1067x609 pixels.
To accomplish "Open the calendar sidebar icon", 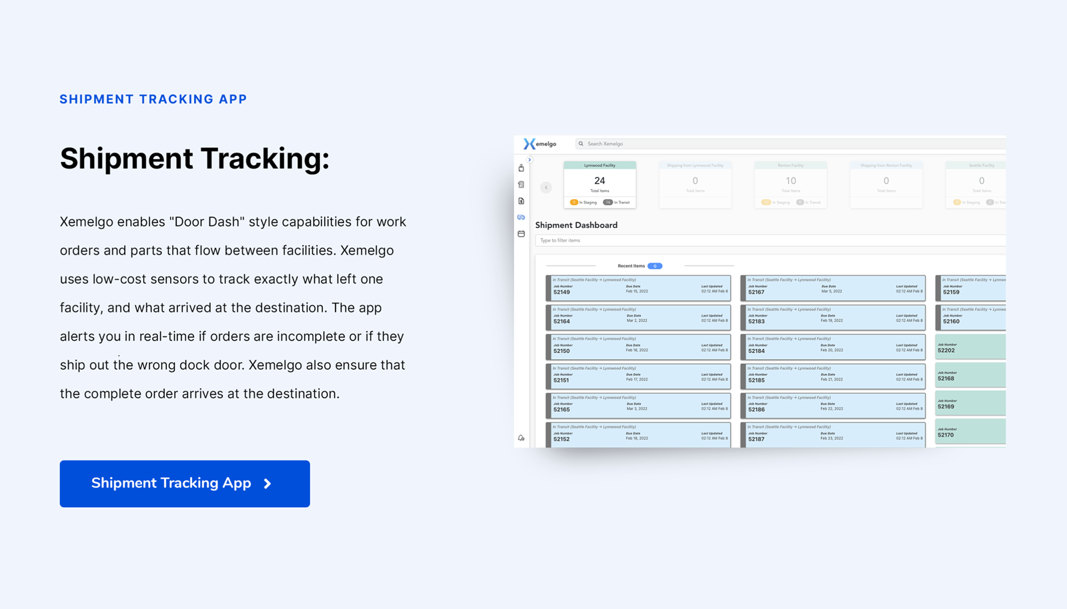I will 521,234.
